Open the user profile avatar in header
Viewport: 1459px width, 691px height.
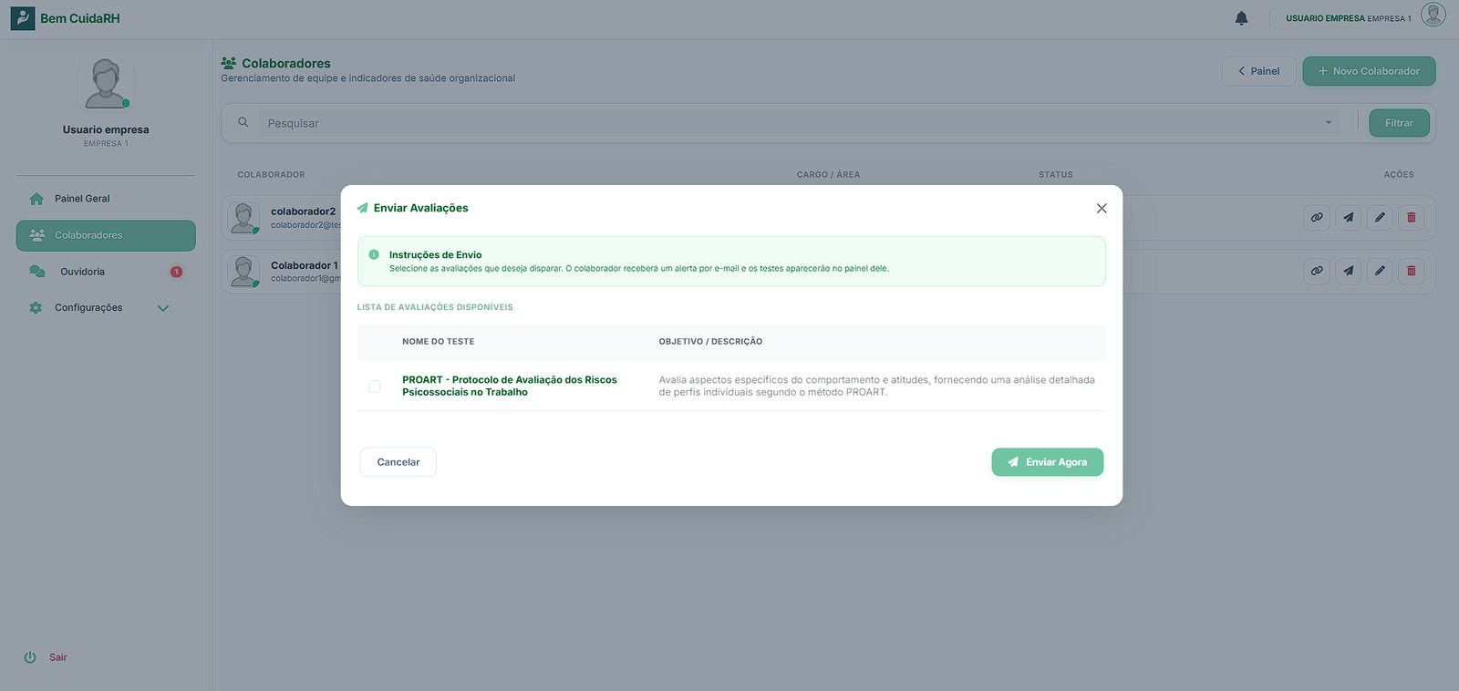pos(1433,15)
